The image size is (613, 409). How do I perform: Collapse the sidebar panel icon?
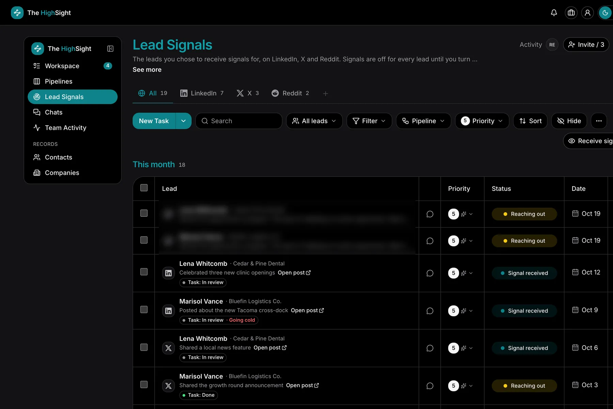[110, 49]
